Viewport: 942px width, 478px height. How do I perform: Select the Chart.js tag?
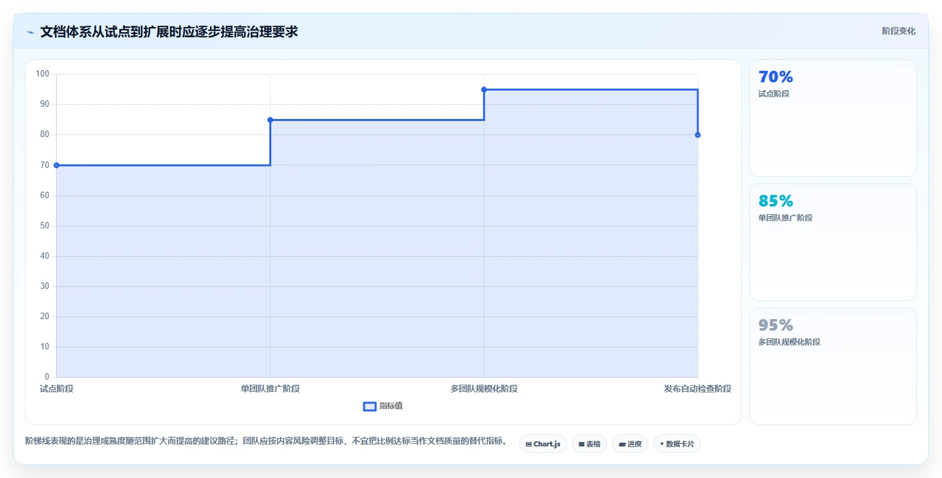(543, 444)
